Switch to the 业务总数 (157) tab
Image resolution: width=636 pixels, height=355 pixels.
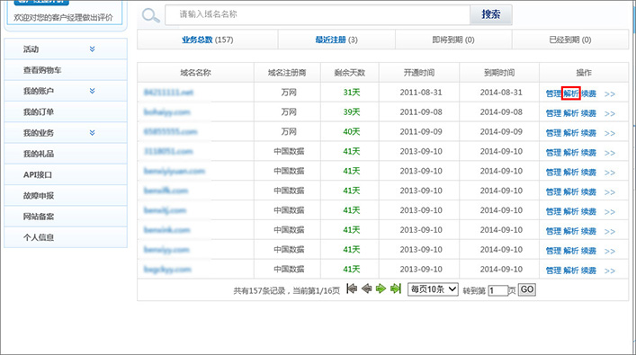pos(207,40)
